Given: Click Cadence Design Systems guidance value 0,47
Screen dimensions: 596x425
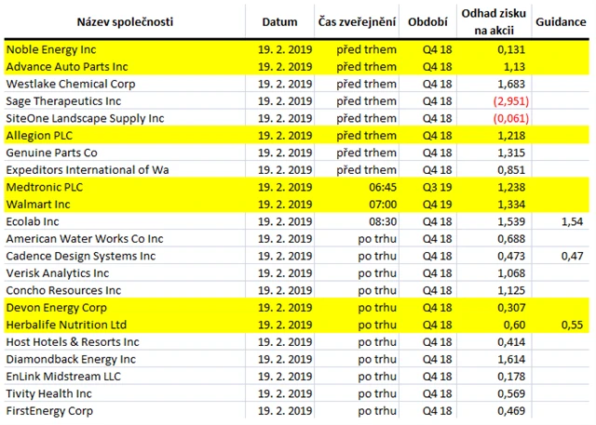Looking at the screenshot, I should 572,256.
